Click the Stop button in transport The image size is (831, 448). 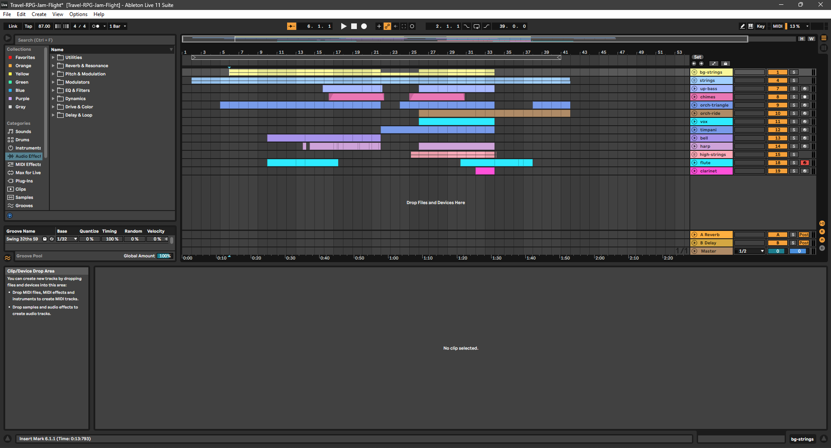pos(354,26)
